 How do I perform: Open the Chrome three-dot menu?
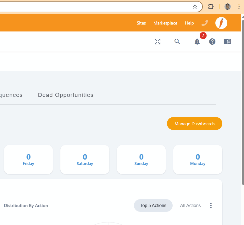pos(239,7)
